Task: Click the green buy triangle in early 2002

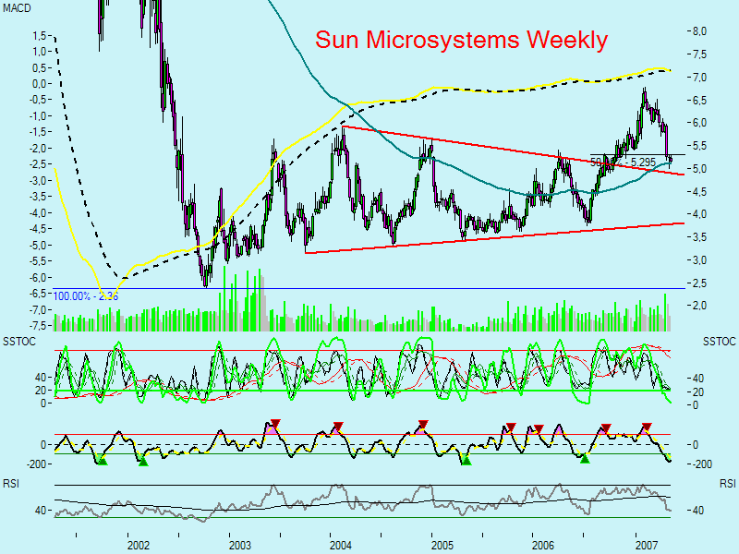Action: click(x=144, y=462)
